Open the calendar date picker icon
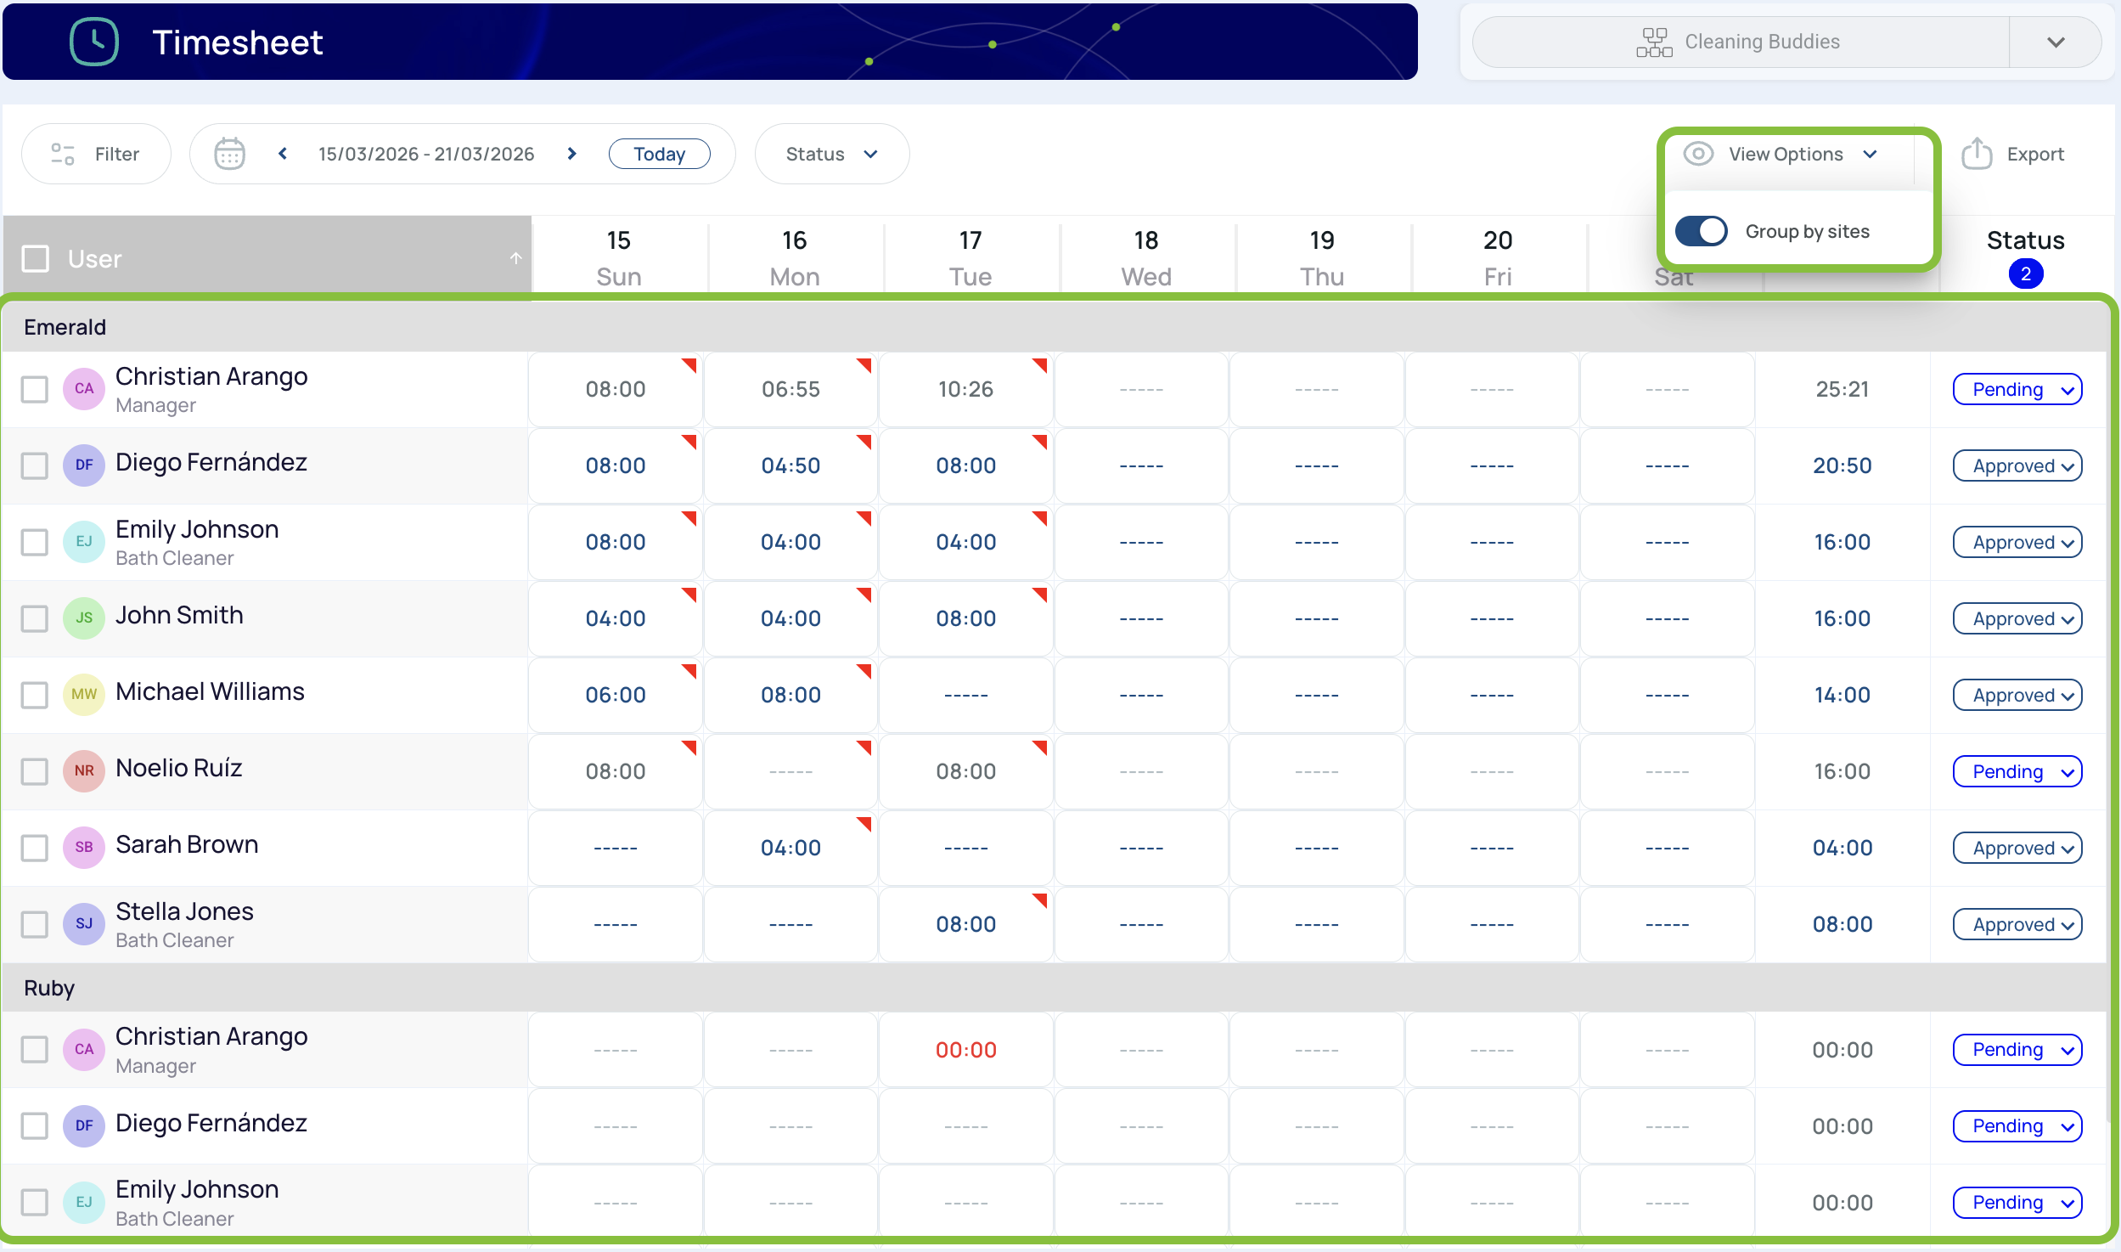Screen dimensions: 2121x1252 [229, 154]
